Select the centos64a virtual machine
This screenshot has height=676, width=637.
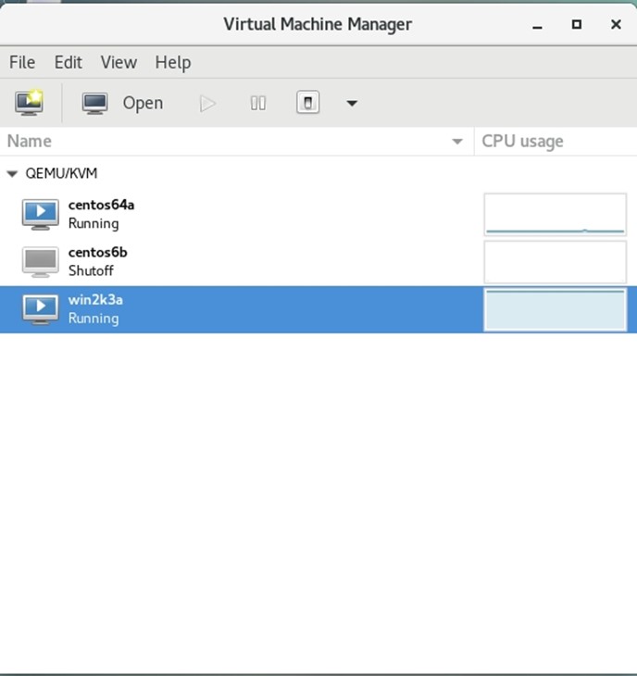(318, 214)
